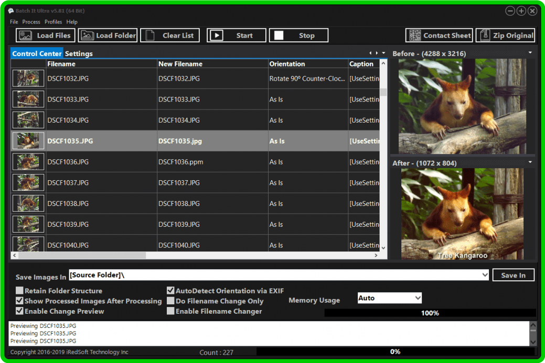Select the DSCF1036.JPG thumbnail
Viewport: 545px width, 363px height.
click(x=28, y=162)
